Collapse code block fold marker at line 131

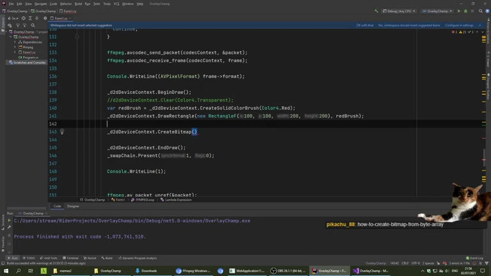[x=77, y=37]
